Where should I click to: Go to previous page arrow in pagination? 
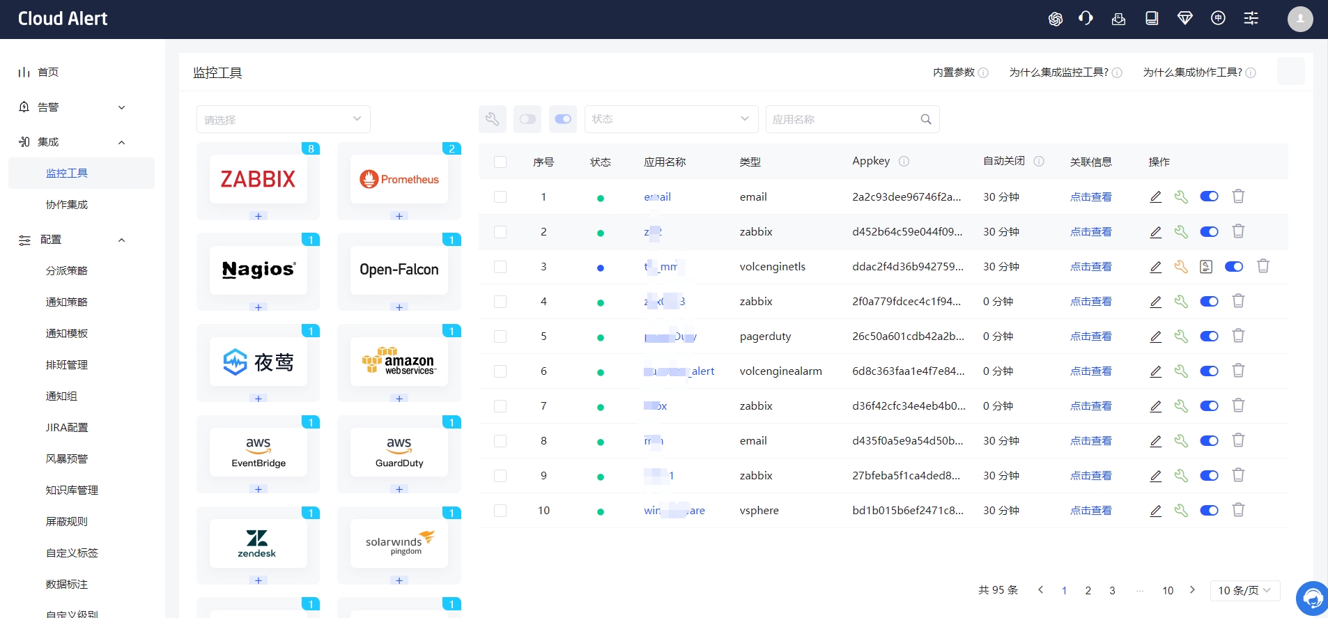[1040, 589]
